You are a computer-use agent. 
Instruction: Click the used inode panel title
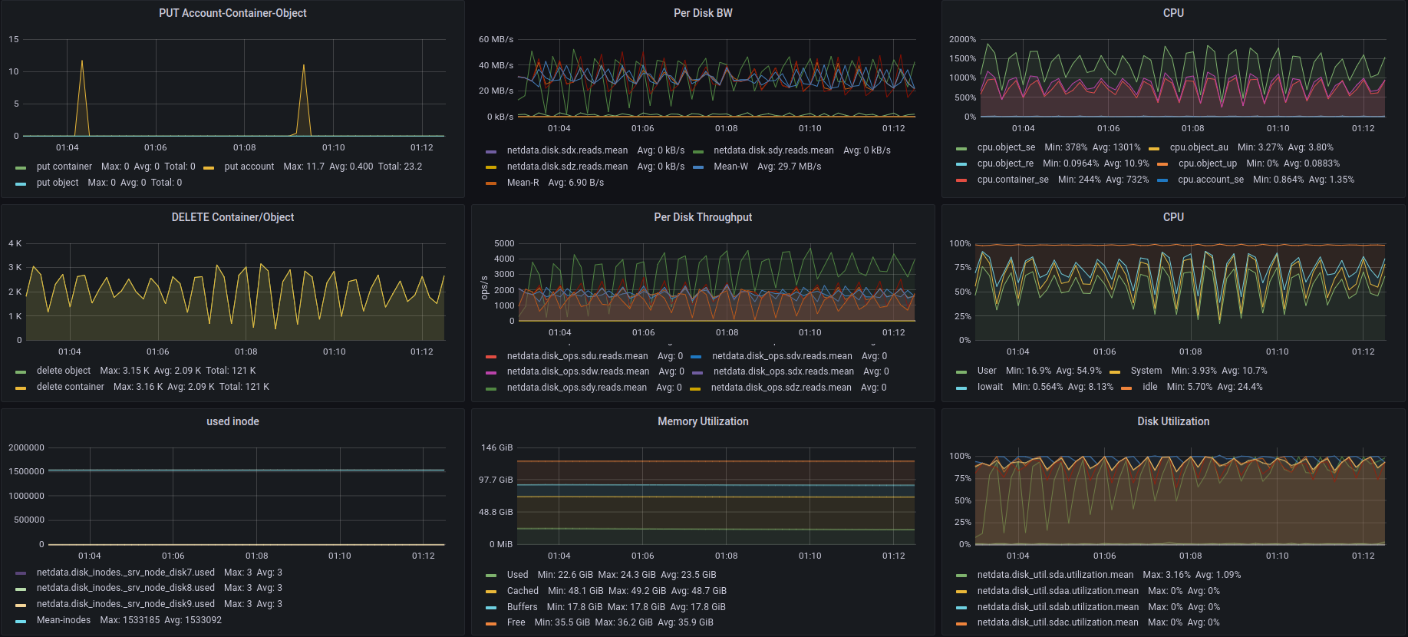coord(232,421)
